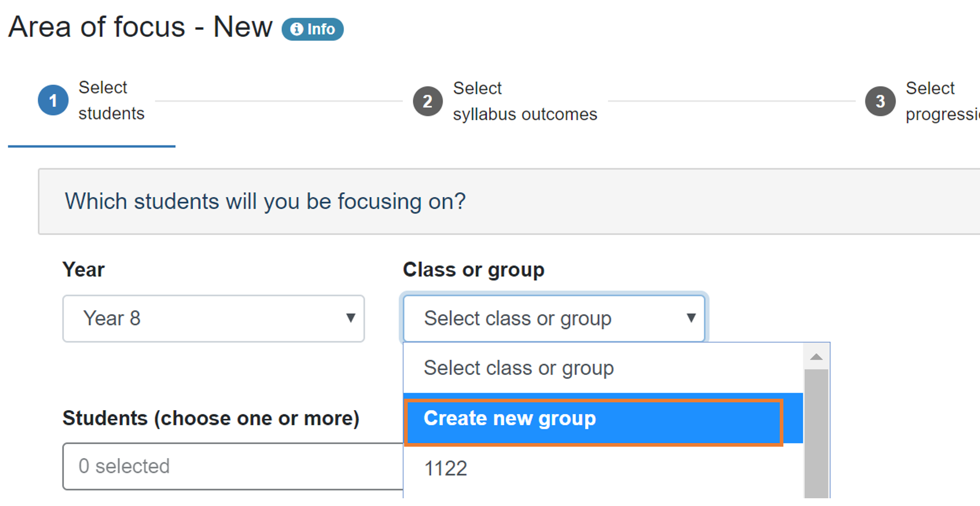Click the blue Info badge
This screenshot has height=506, width=980.
point(312,29)
